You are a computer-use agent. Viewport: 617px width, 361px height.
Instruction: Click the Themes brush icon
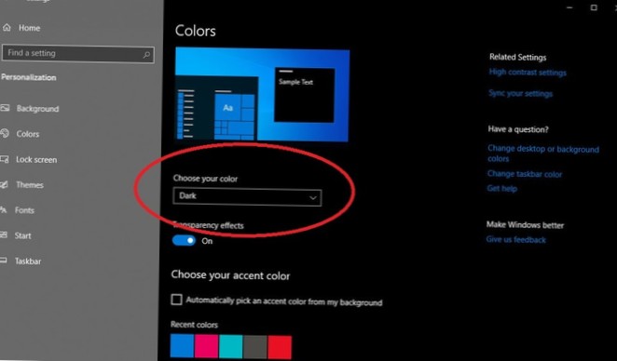point(4,184)
